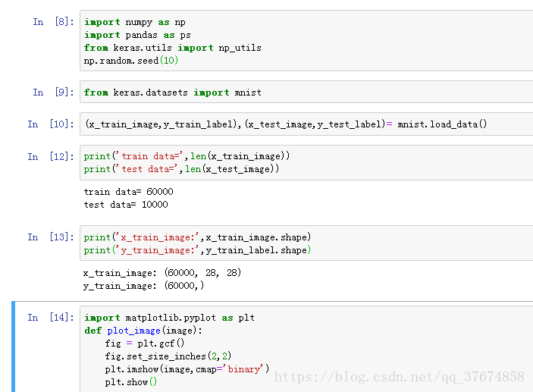This screenshot has width=533, height=392.
Task: Click the line 'import matplotlib.pyplot as plt'
Action: [169, 318]
